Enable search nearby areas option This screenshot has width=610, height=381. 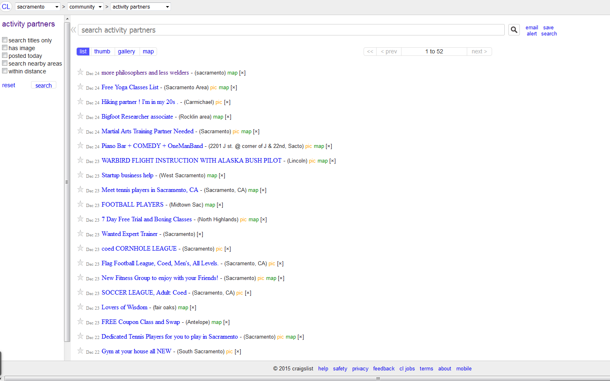[x=5, y=63]
